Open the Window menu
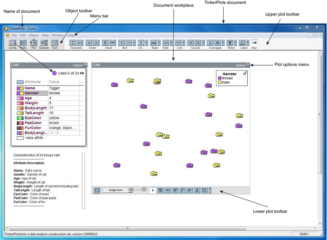 coord(58,35)
